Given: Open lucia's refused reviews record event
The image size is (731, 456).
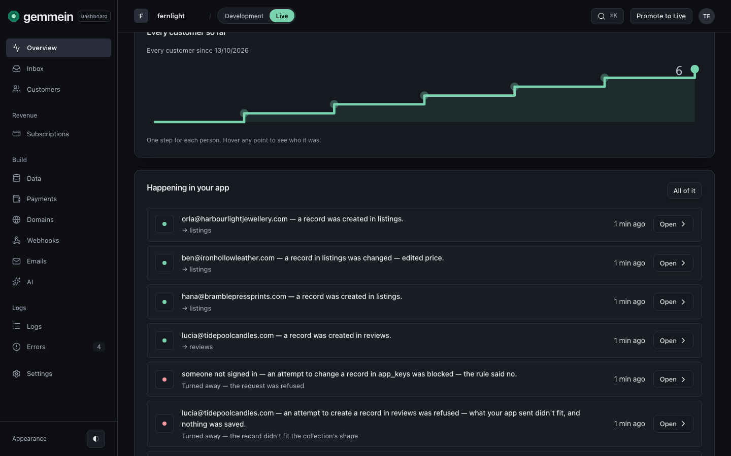Looking at the screenshot, I should [x=673, y=424].
